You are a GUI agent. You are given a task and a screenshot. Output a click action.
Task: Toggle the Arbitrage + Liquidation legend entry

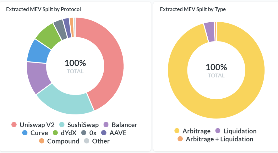click(x=219, y=139)
